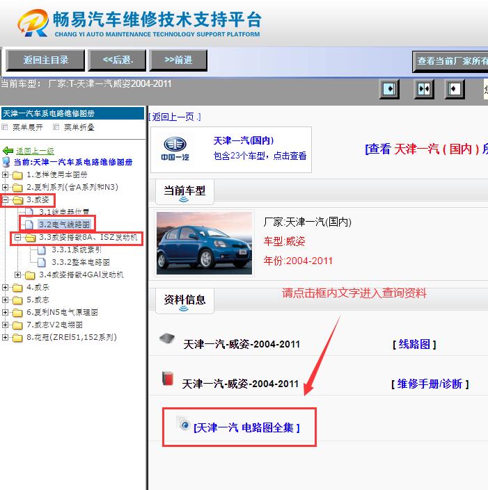This screenshot has width=488, height=490.
Task: Open 查看 天津一汽（国内）all models link
Action: click(x=426, y=149)
